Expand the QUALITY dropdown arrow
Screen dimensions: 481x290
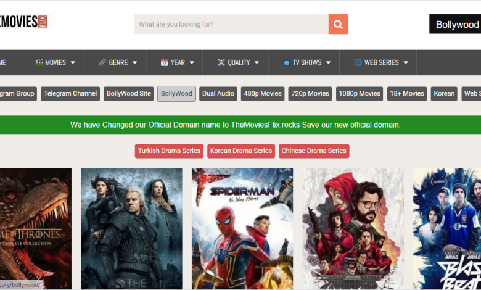pos(257,62)
